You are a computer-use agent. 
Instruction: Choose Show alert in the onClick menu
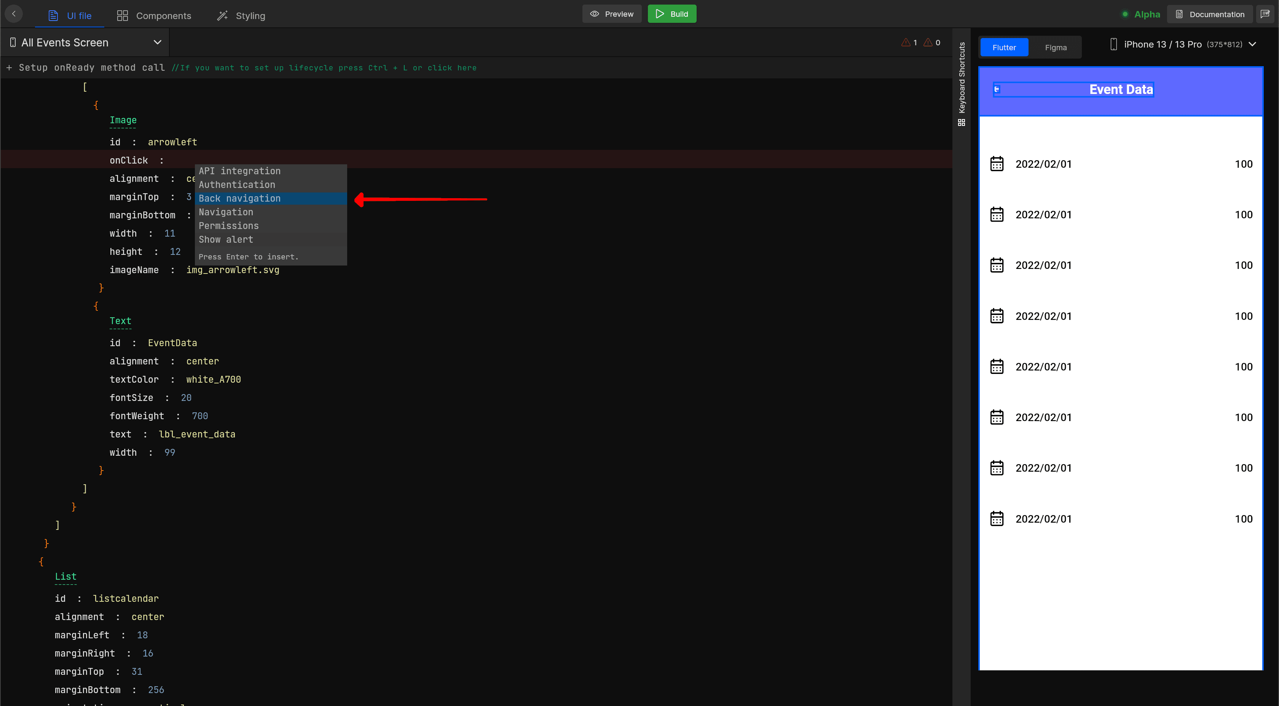coord(226,239)
